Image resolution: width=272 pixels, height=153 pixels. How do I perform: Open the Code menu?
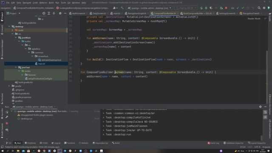[35, 3]
